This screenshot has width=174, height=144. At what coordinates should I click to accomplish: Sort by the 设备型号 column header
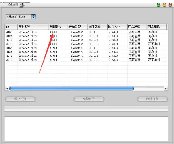click(58, 27)
